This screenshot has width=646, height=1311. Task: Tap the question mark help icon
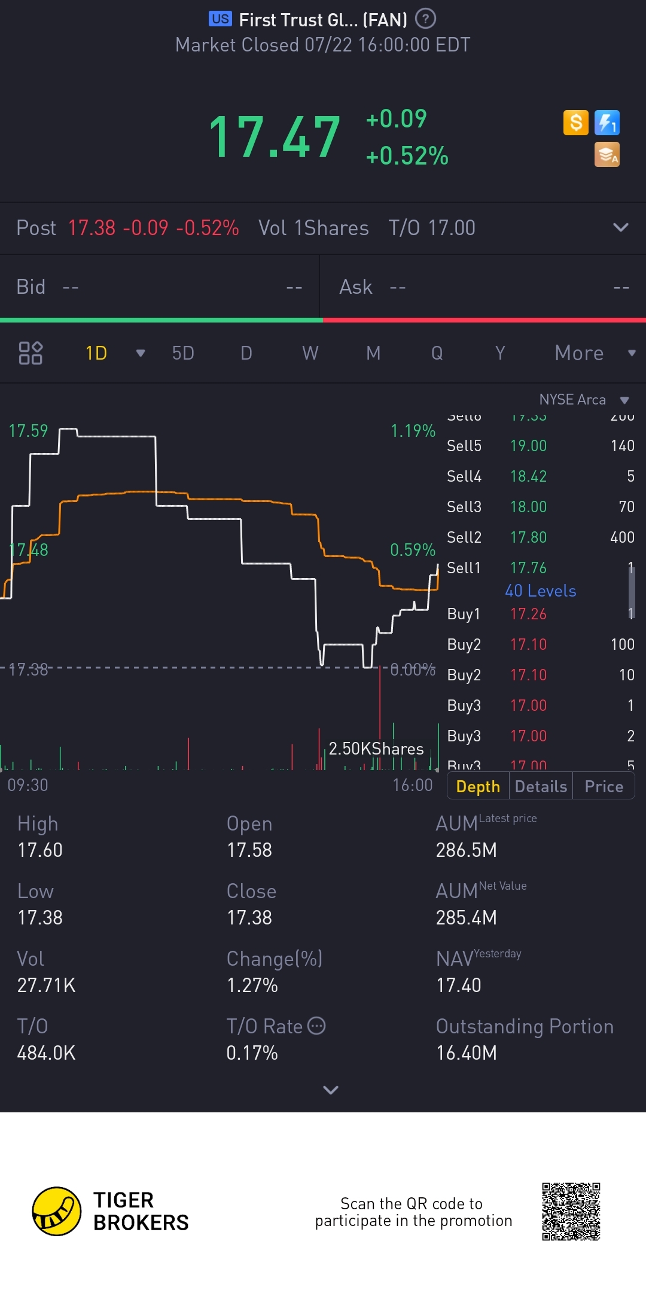coord(425,19)
